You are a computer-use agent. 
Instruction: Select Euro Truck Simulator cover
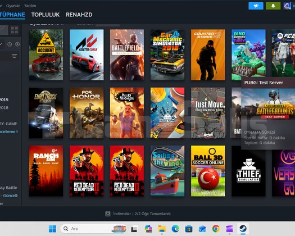pos(46,113)
